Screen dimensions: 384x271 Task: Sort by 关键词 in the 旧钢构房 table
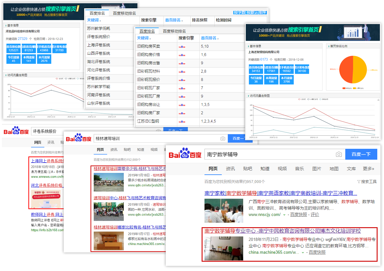(x=144, y=38)
